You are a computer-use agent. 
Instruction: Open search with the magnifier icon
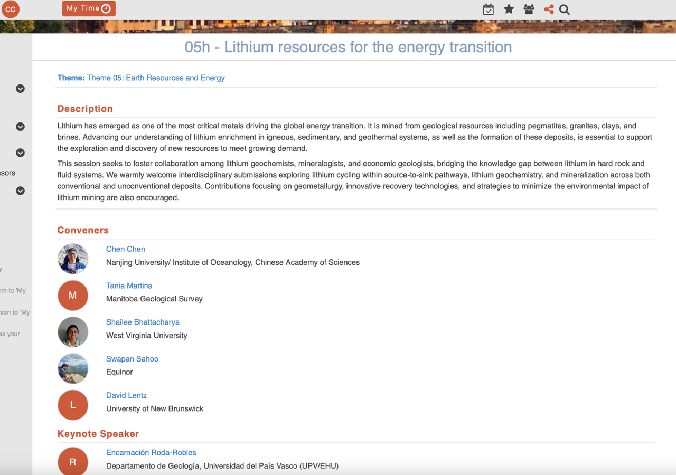coord(565,9)
